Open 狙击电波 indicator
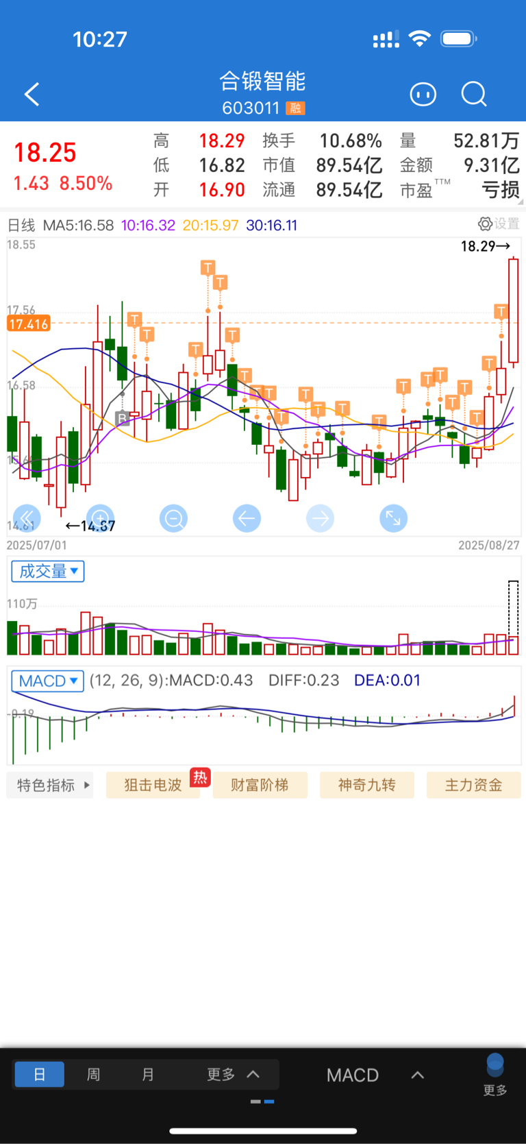 153,785
